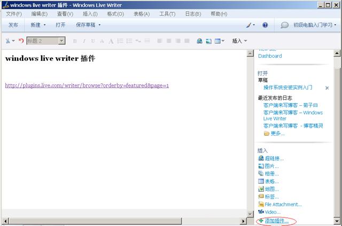342x226 pixels.
Task: Click 地图... in the sidebar
Action: (x=268, y=189)
